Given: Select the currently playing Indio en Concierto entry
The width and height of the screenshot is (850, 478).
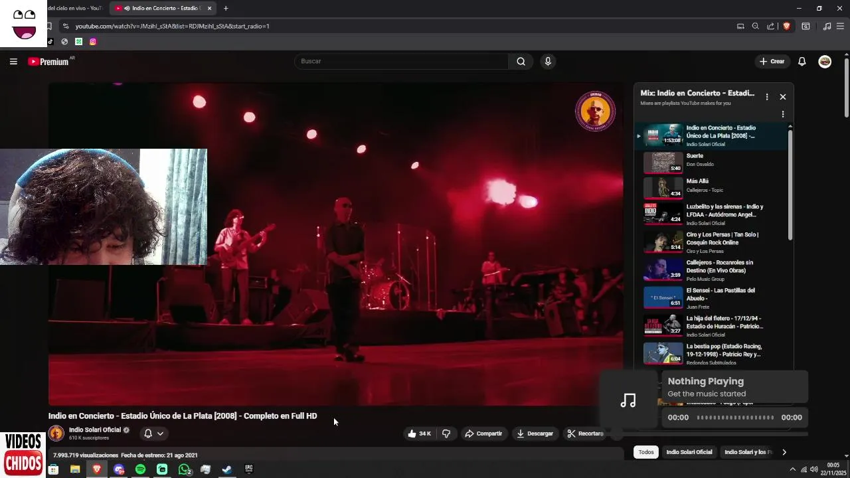Looking at the screenshot, I should coord(711,135).
